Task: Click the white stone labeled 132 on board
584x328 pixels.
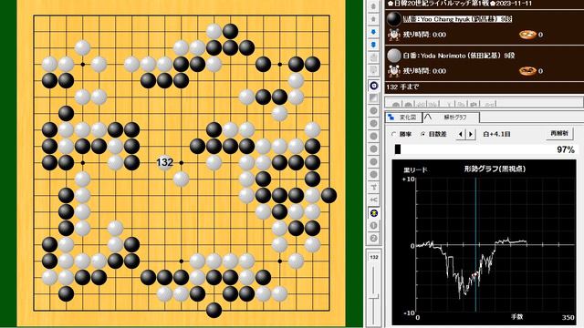Action: 164,162
